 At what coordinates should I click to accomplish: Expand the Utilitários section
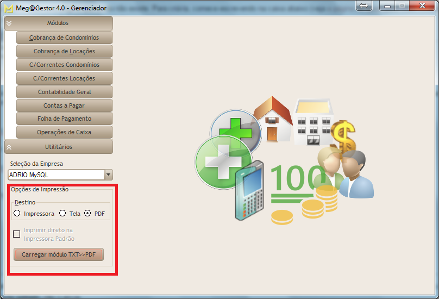58,147
